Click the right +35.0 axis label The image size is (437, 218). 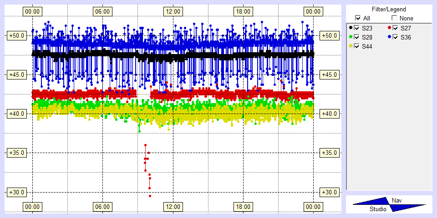[329, 153]
